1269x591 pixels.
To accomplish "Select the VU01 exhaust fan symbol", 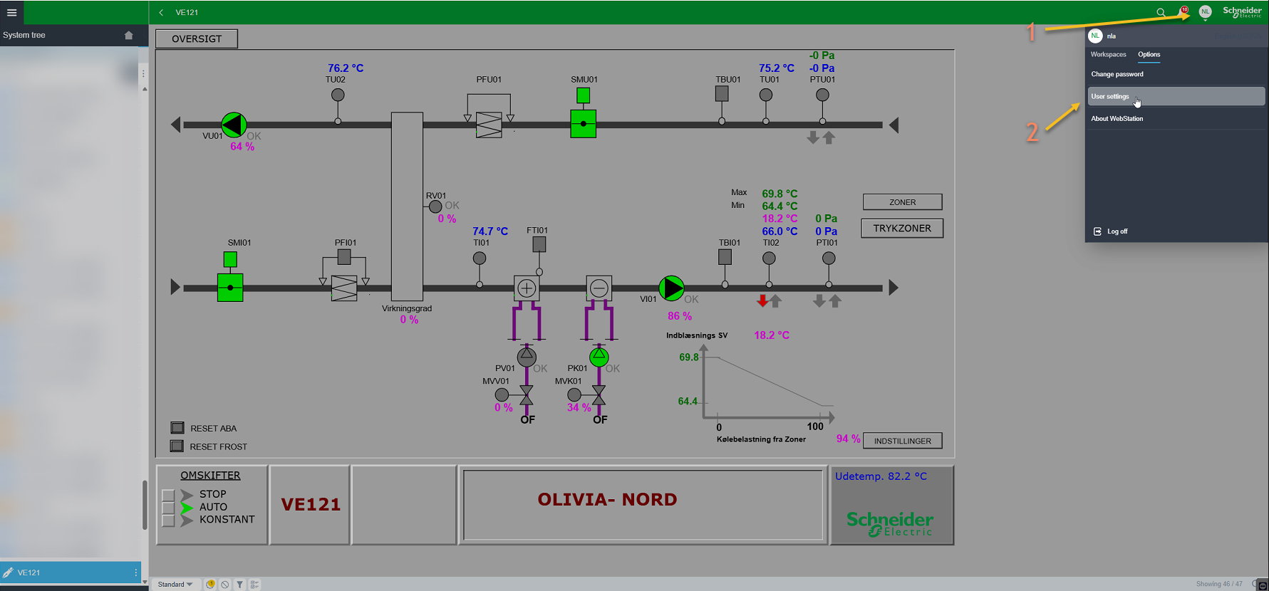I will tap(234, 125).
